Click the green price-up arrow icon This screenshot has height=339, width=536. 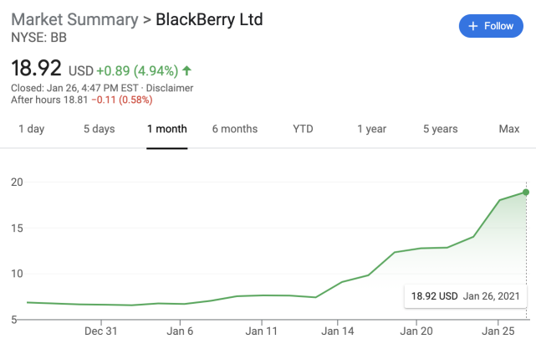coord(186,70)
